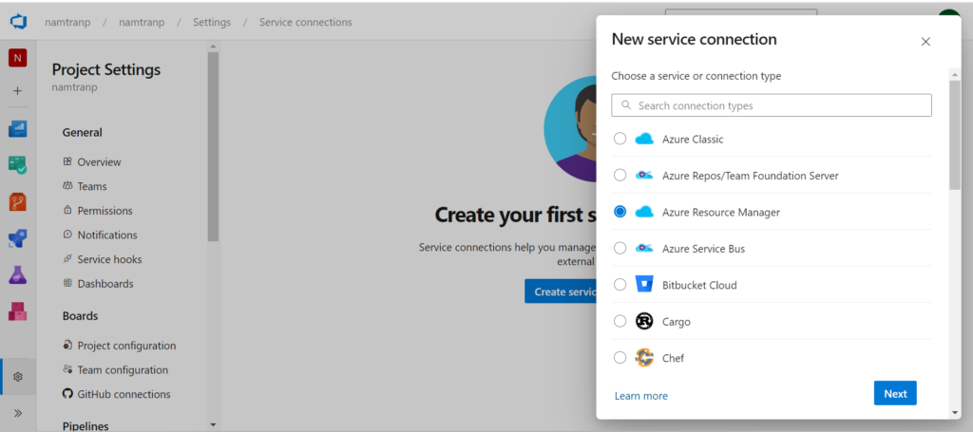Image resolution: width=973 pixels, height=432 pixels.
Task: Select Azure Service Bus radio option
Action: (x=620, y=249)
